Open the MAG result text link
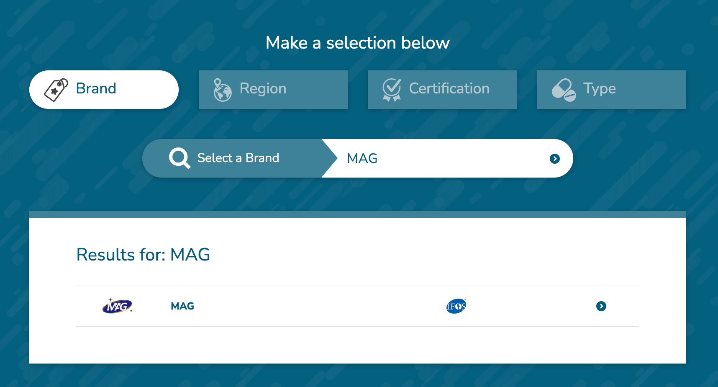718x387 pixels. [182, 306]
